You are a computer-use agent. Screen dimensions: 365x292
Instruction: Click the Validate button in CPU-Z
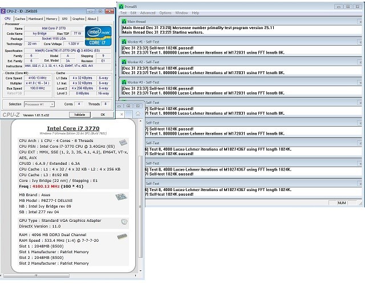pos(79,115)
